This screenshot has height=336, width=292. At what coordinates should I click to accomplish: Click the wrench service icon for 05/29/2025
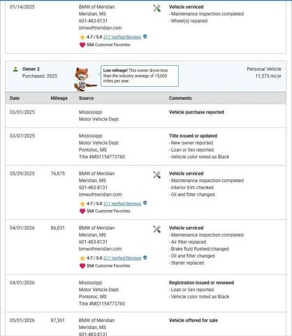[157, 175]
